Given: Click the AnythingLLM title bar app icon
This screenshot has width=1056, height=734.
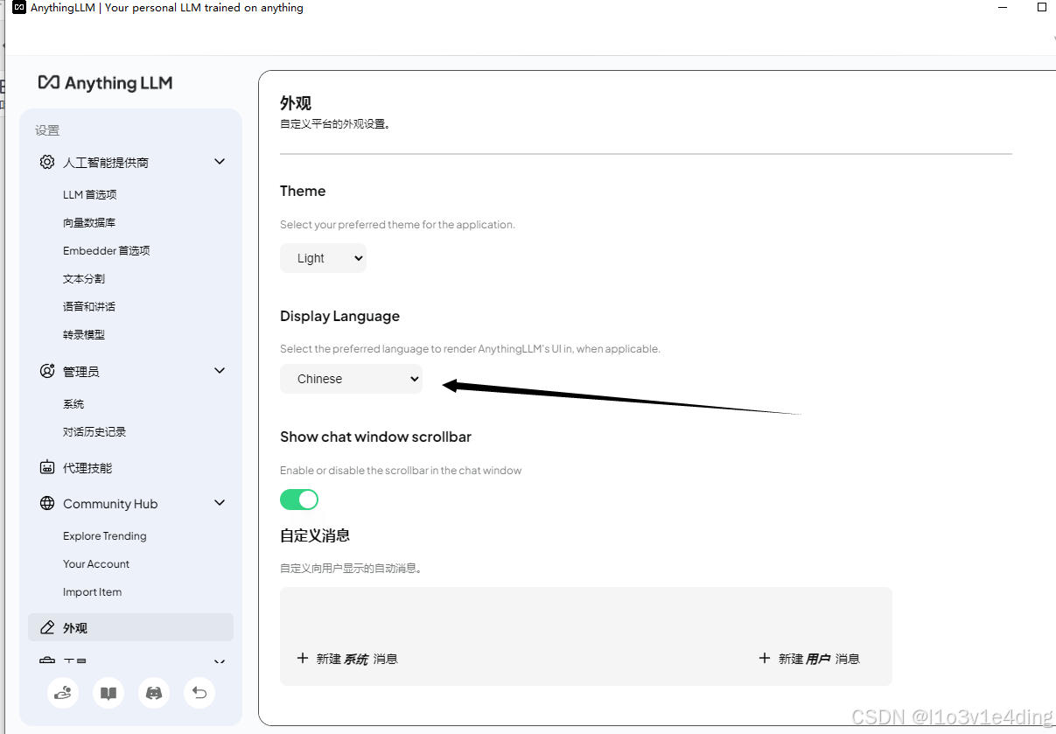Looking at the screenshot, I should (x=19, y=8).
